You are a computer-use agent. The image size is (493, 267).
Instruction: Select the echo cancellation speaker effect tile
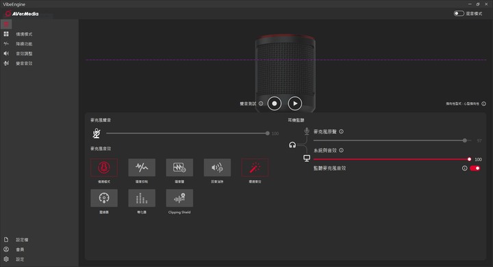click(217, 167)
